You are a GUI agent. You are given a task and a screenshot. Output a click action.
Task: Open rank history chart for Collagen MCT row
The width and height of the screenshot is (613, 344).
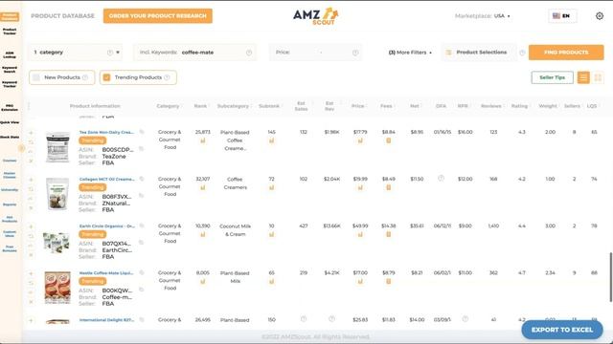tap(202, 187)
